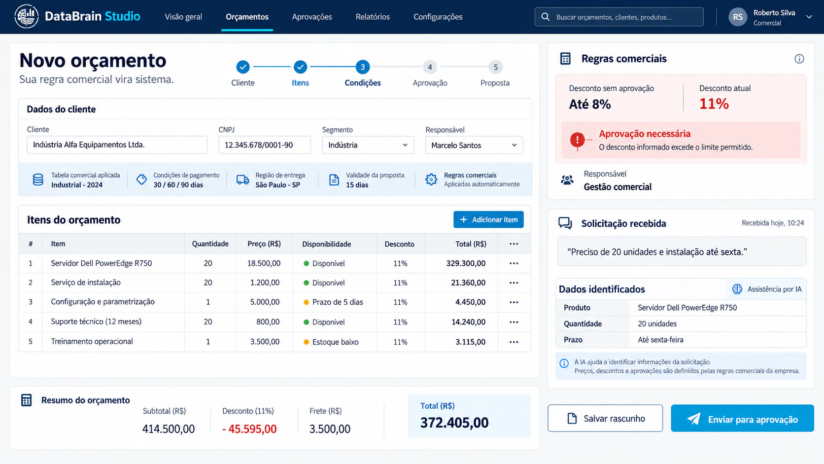Go to step 4 Aprovação
Viewport: 824px width, 464px height.
[x=430, y=67]
